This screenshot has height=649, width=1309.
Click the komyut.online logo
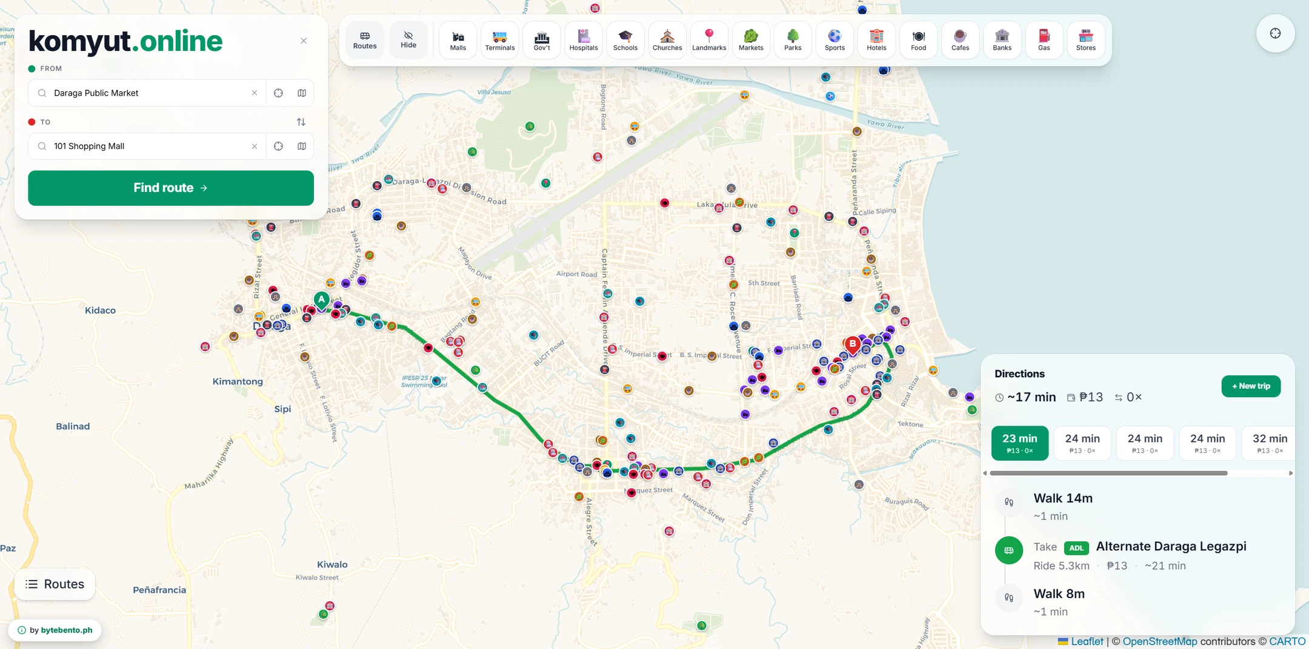pyautogui.click(x=125, y=41)
